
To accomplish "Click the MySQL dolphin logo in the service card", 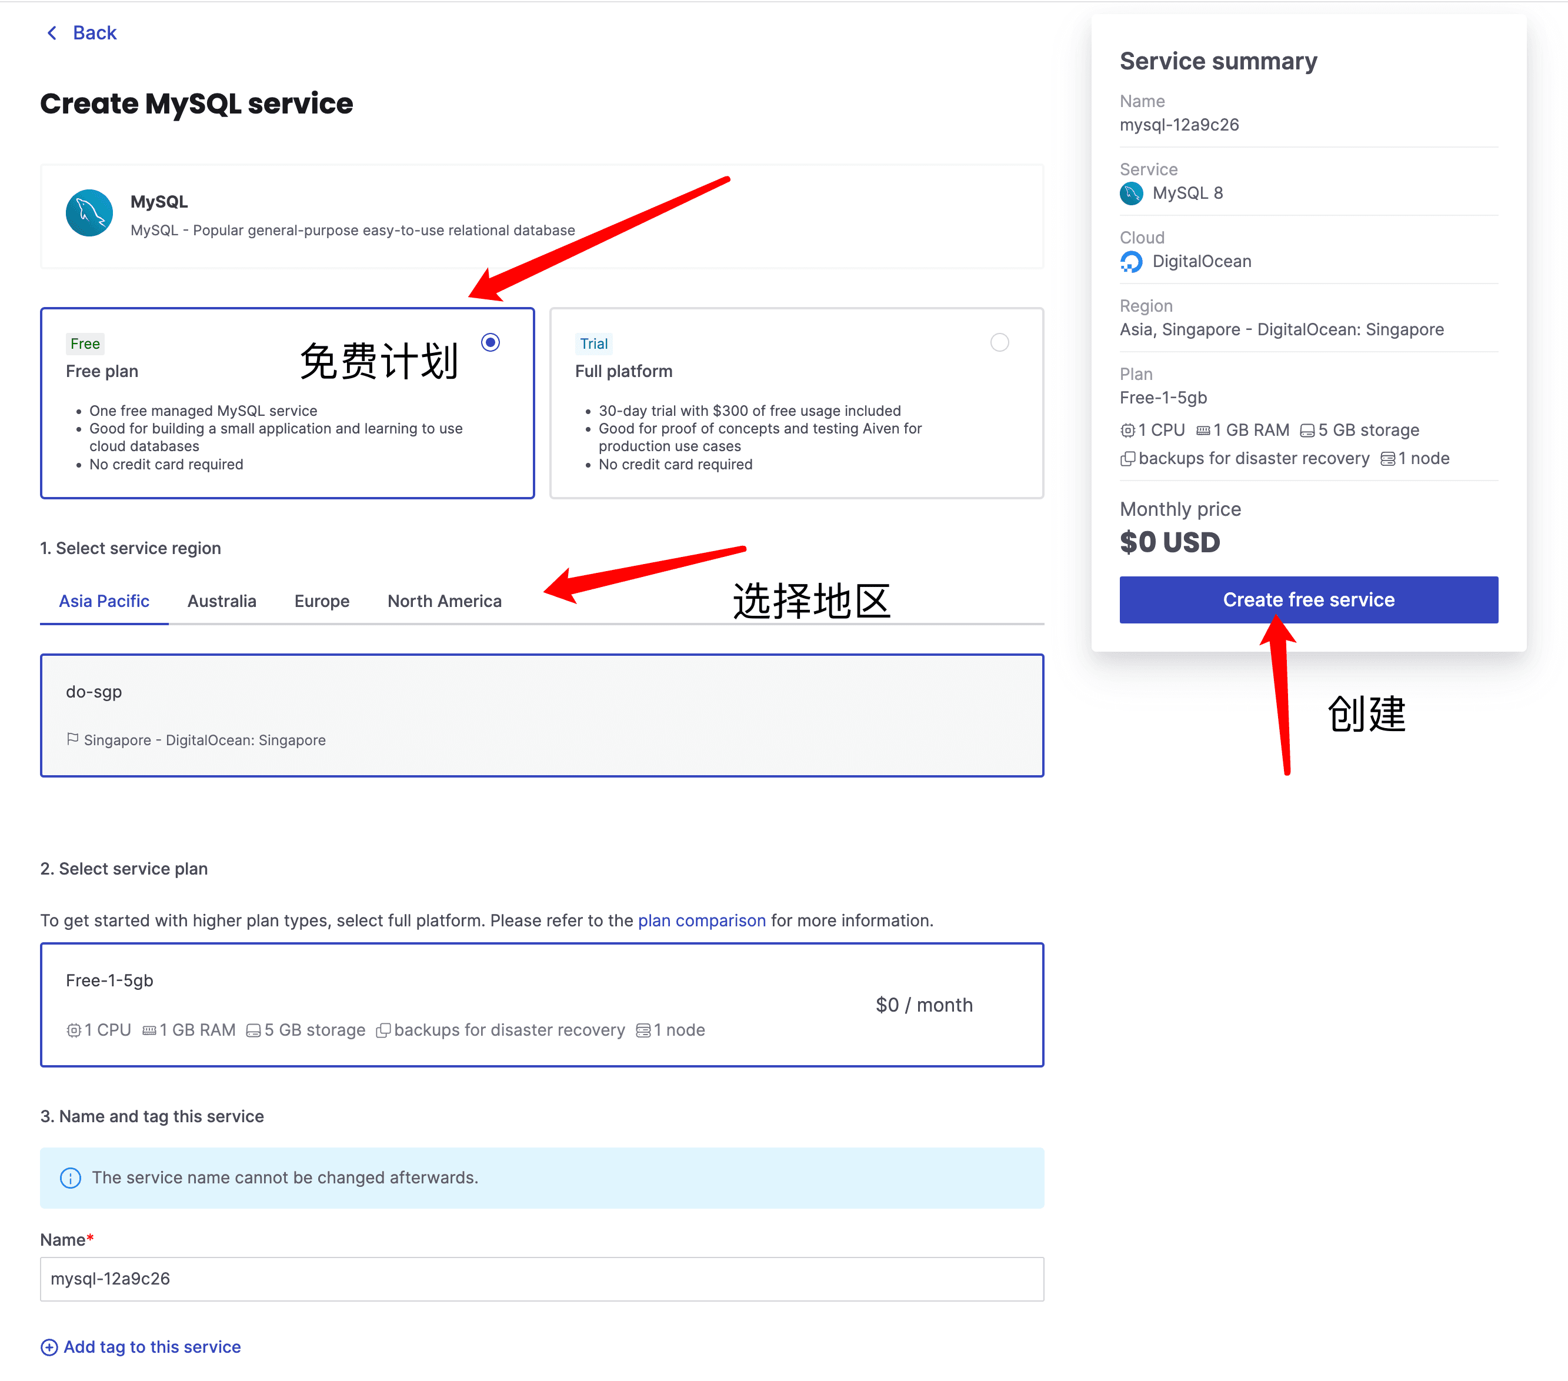I will tap(89, 214).
